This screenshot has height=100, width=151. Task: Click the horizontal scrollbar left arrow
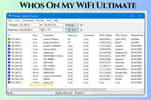point(9,89)
